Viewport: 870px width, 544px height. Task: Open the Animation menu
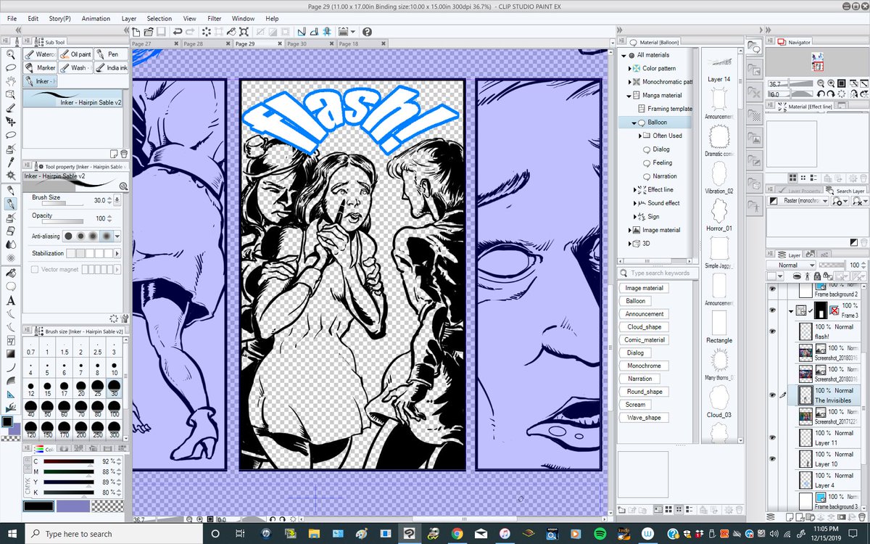point(96,18)
